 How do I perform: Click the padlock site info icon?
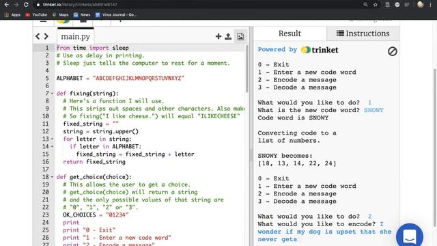tap(38, 5)
